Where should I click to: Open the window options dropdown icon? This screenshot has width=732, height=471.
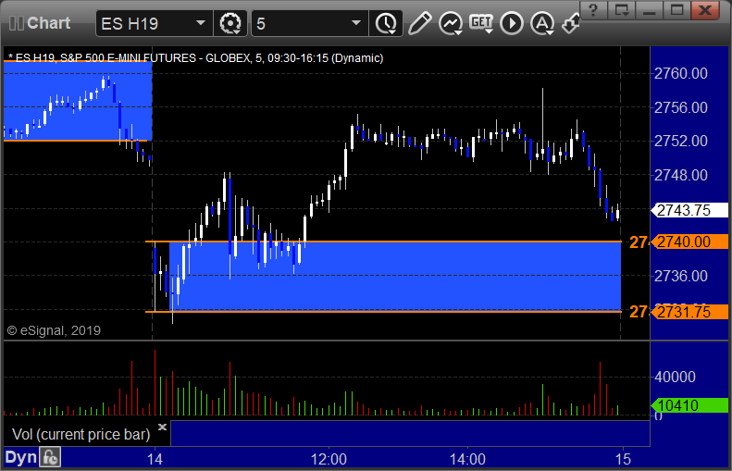click(621, 10)
